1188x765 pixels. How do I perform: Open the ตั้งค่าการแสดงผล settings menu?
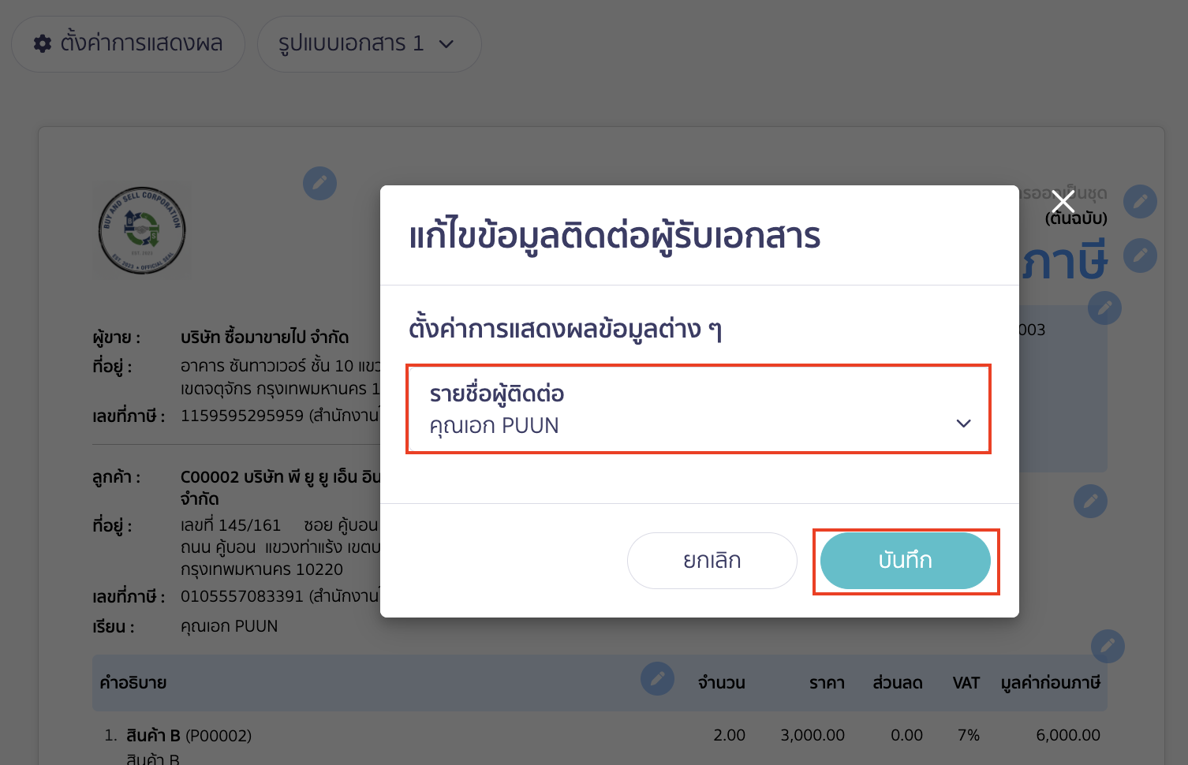[127, 44]
